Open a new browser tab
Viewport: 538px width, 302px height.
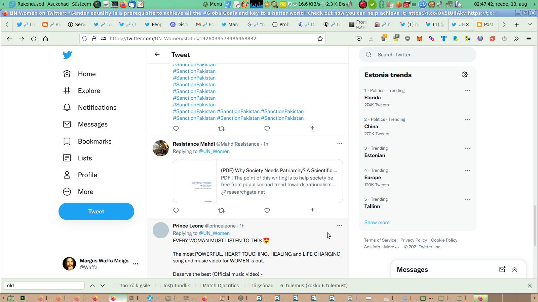(x=517, y=24)
